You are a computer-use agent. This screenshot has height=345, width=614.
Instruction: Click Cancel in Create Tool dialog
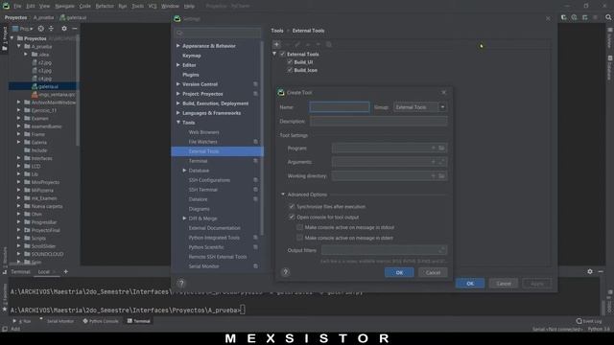coord(433,272)
